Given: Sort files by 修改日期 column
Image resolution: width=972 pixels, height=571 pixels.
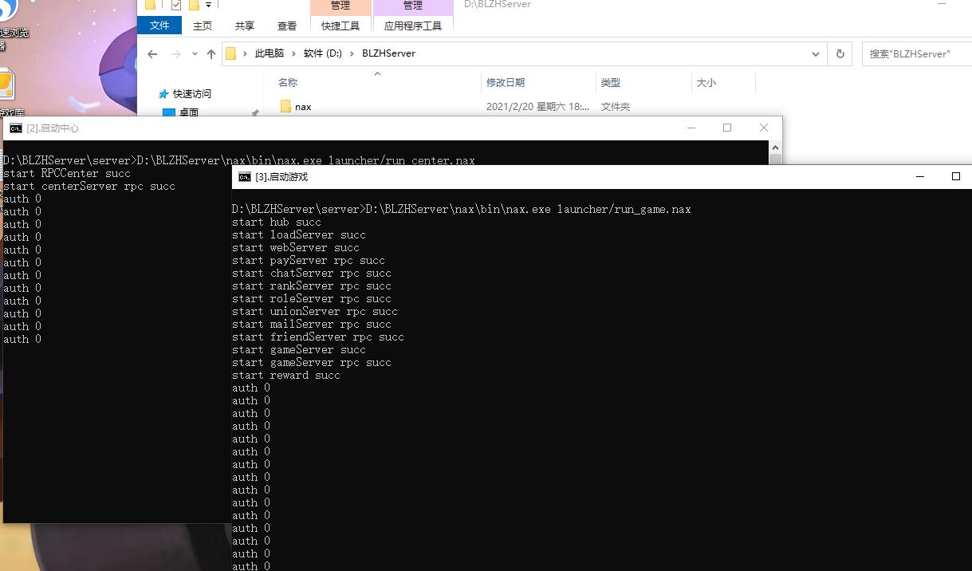Looking at the screenshot, I should [x=506, y=83].
